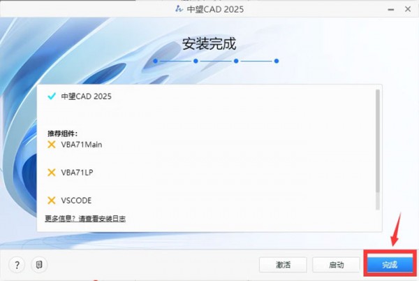Screen dimensions: 419x281
Task: Close the 中望CAD 2025 installer window
Action: click(408, 9)
